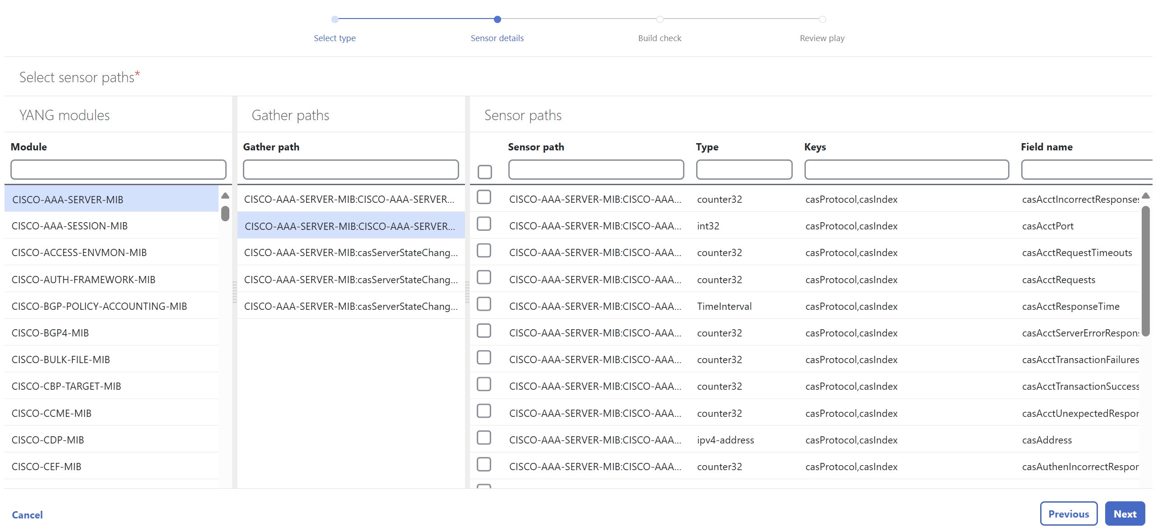This screenshot has width=1167, height=532.
Task: Click the int32 type cell
Action: (x=707, y=226)
